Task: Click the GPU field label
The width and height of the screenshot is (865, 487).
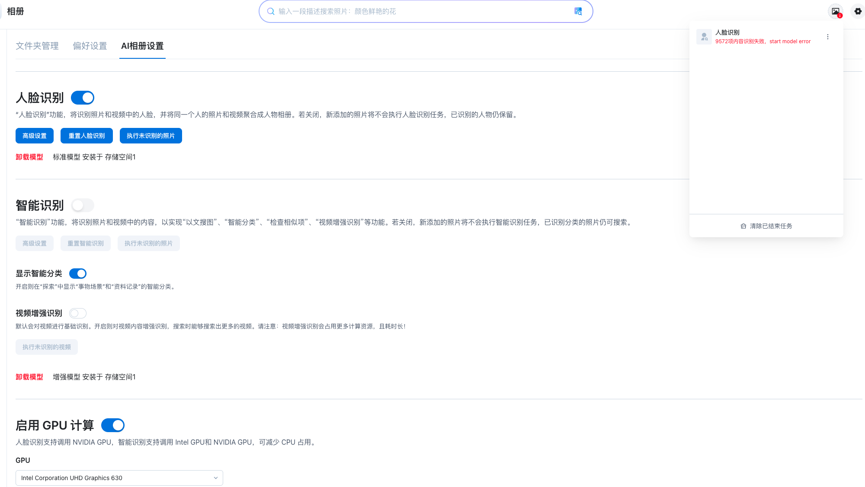Action: coord(23,460)
